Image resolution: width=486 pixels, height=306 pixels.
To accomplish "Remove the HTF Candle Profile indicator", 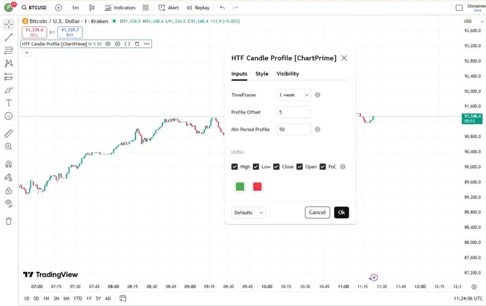I will pyautogui.click(x=137, y=44).
